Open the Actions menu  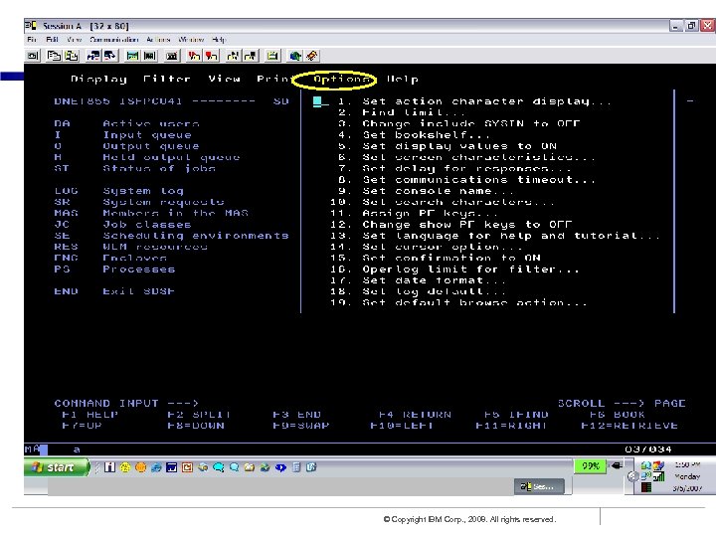click(158, 40)
